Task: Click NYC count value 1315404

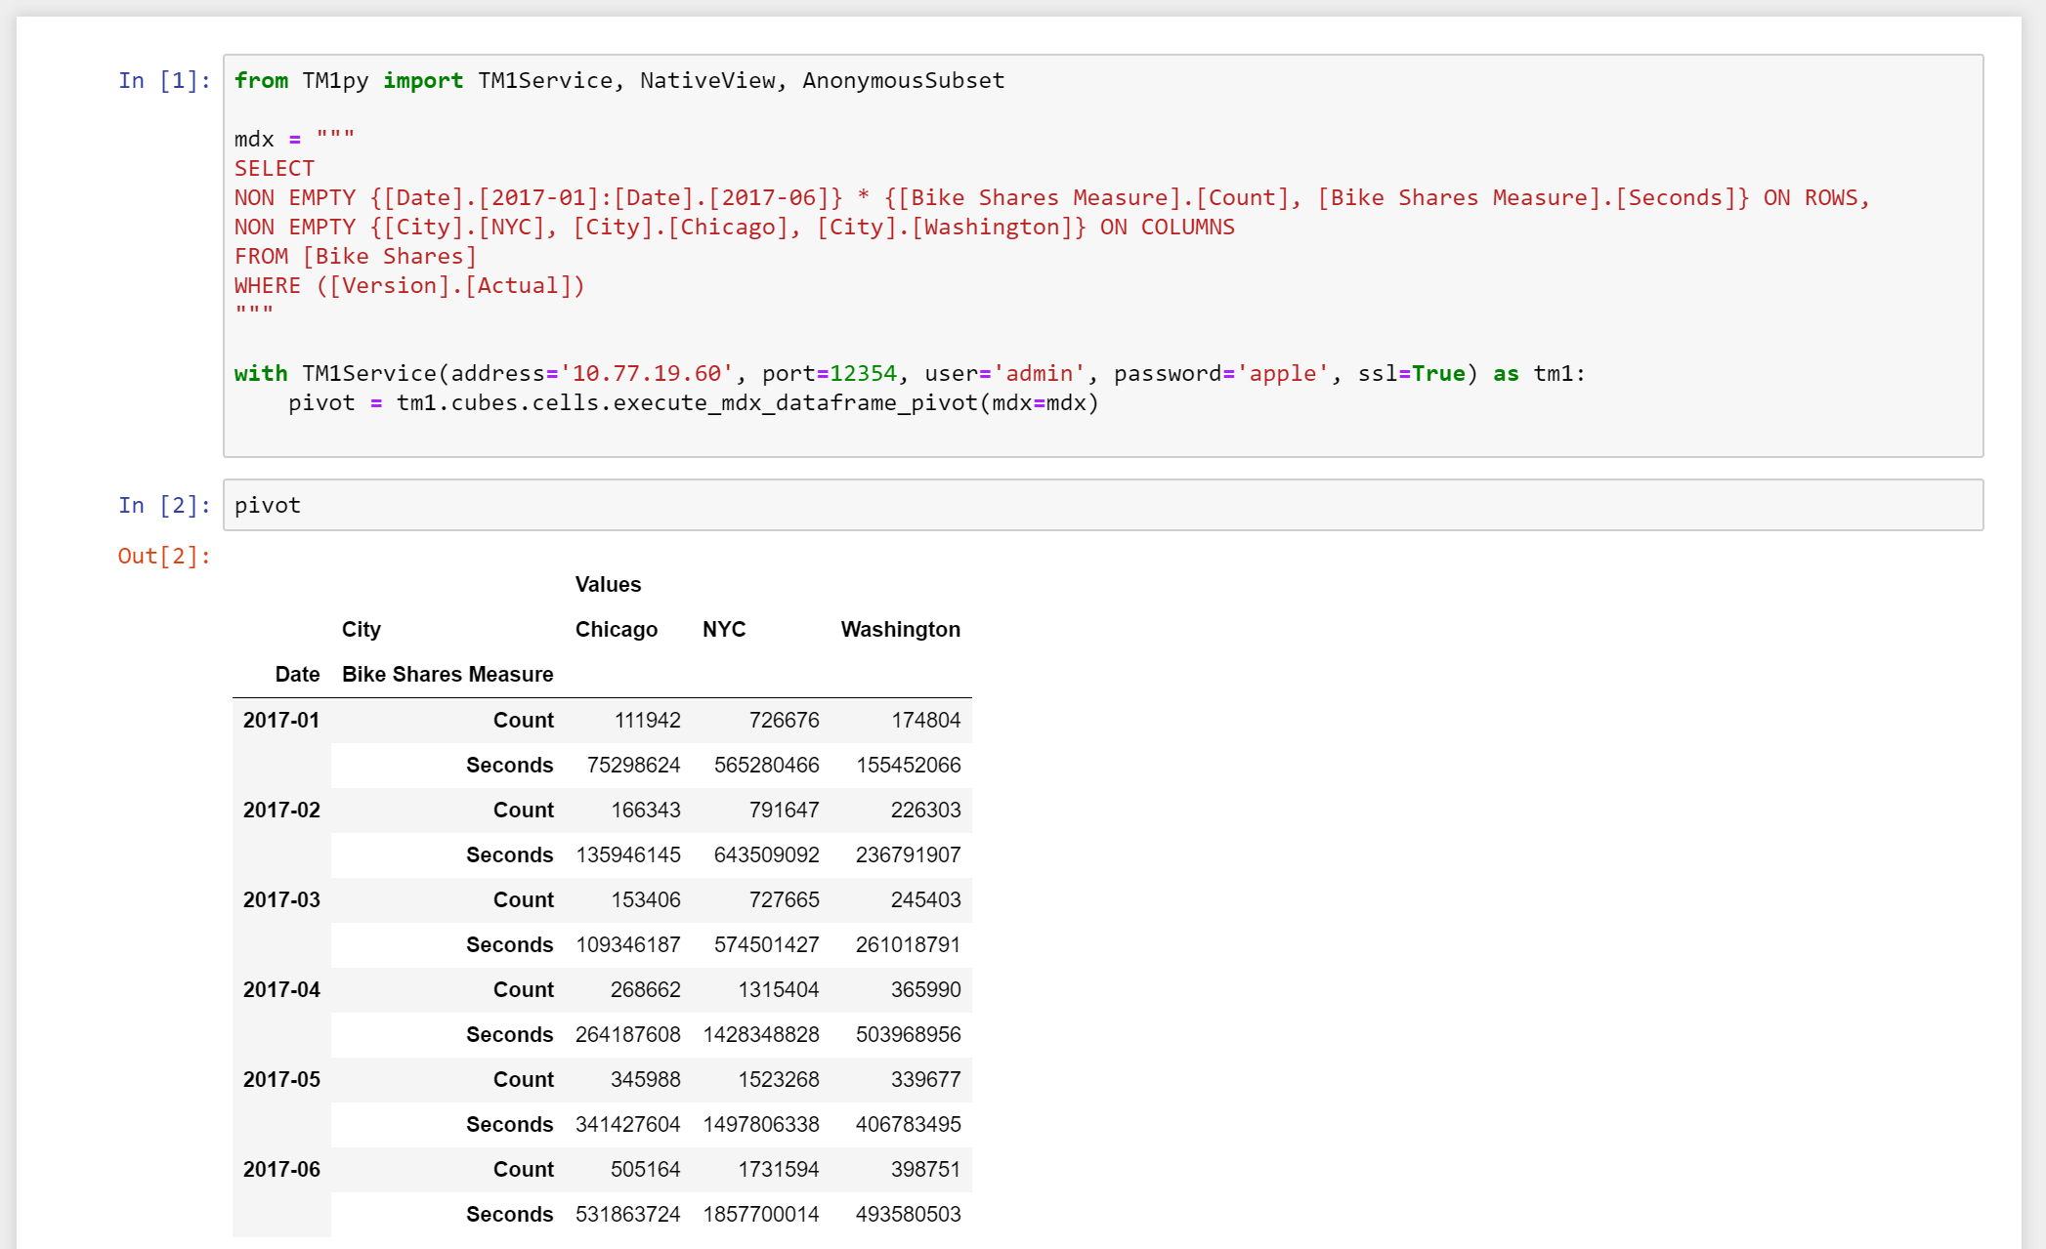Action: pos(778,989)
